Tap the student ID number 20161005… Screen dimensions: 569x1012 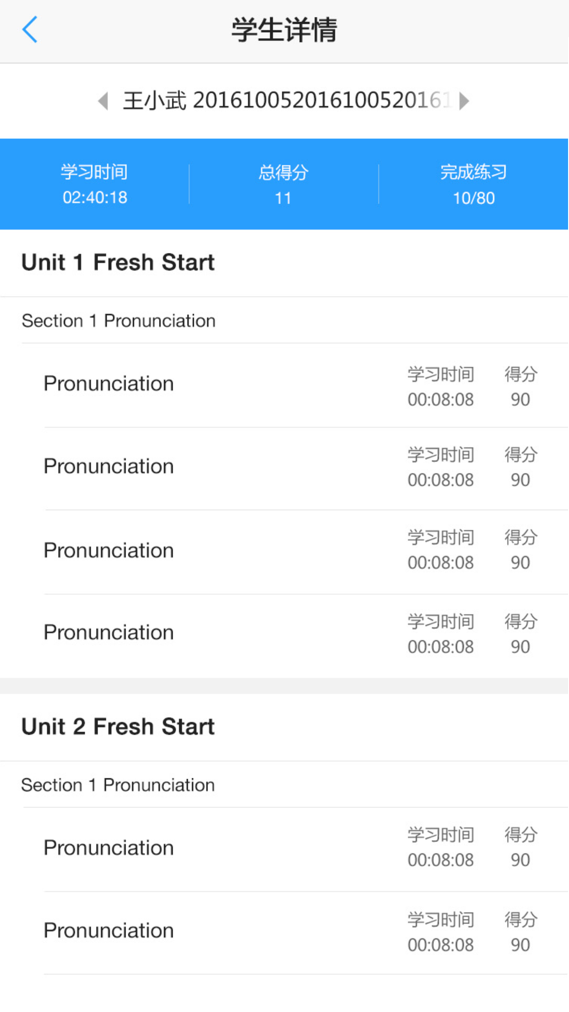[321, 101]
